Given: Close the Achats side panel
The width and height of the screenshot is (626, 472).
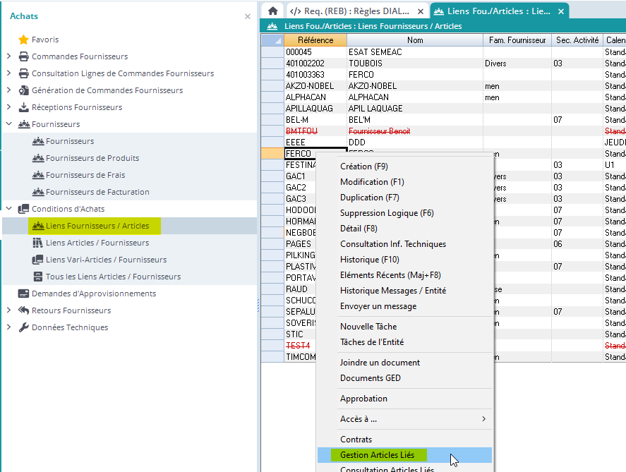Looking at the screenshot, I should (x=247, y=16).
